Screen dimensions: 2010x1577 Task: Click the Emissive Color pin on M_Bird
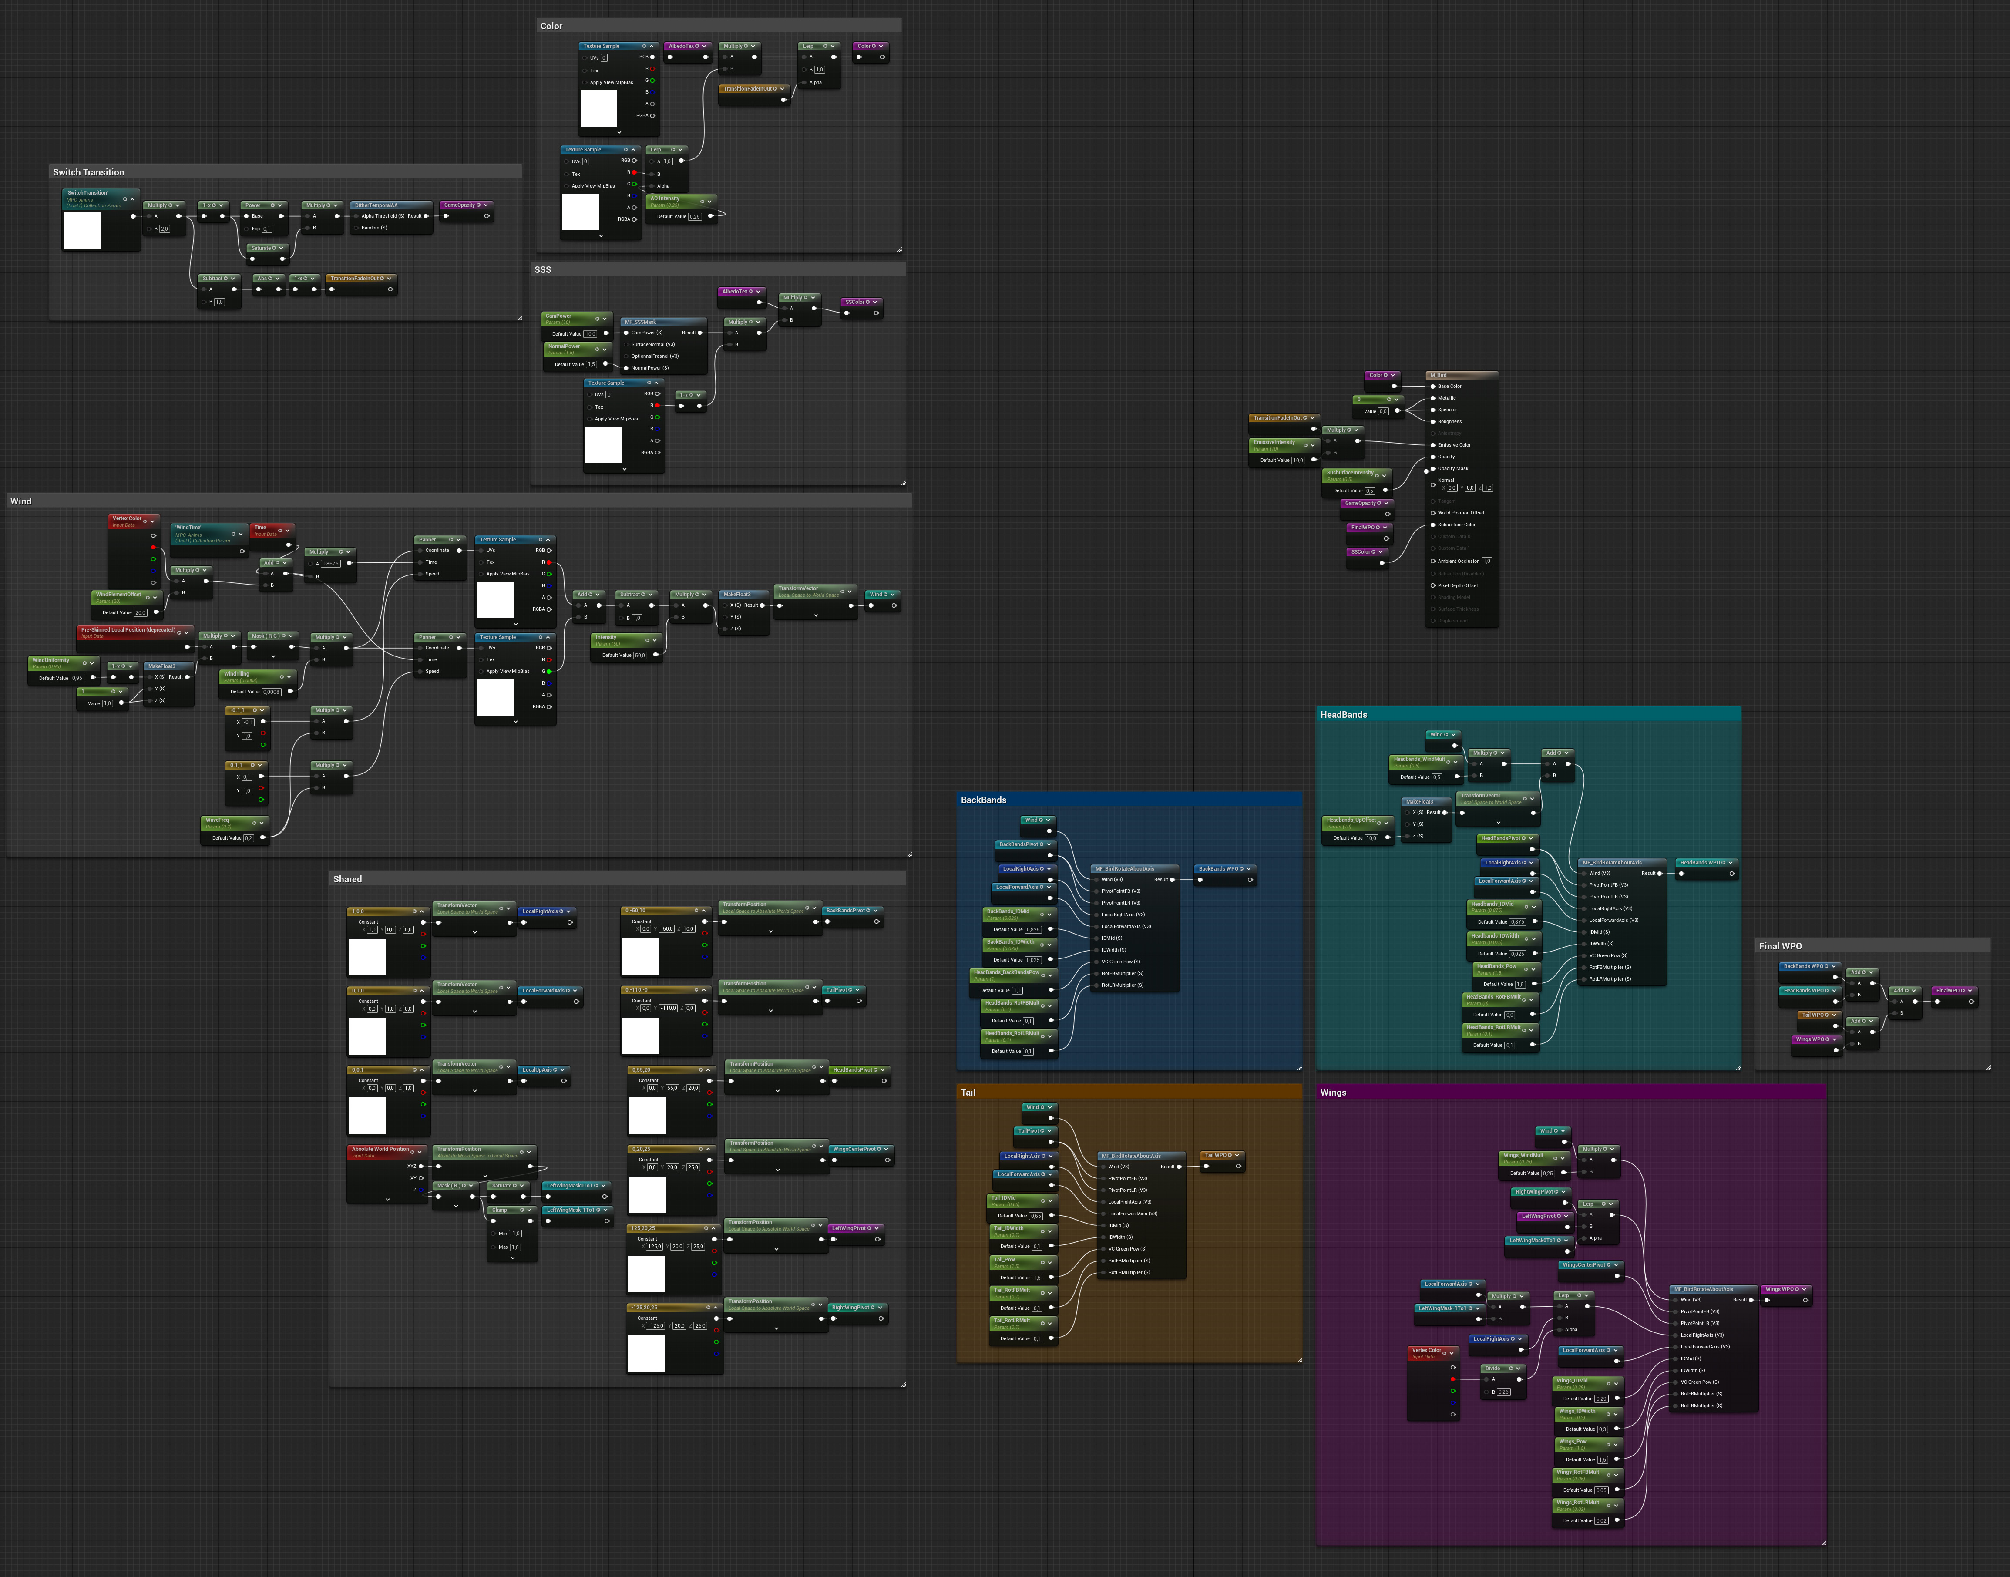pyautogui.click(x=1433, y=445)
